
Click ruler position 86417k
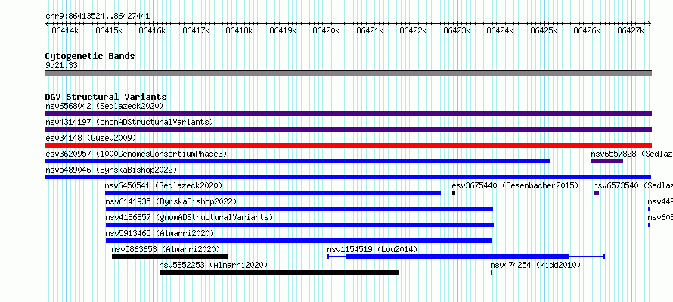click(196, 30)
